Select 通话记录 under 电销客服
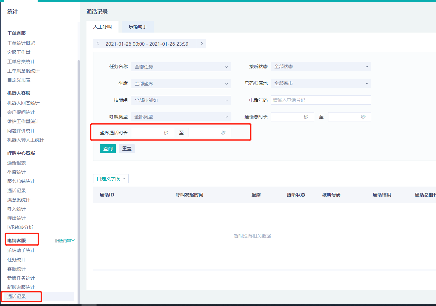 click(x=17, y=296)
